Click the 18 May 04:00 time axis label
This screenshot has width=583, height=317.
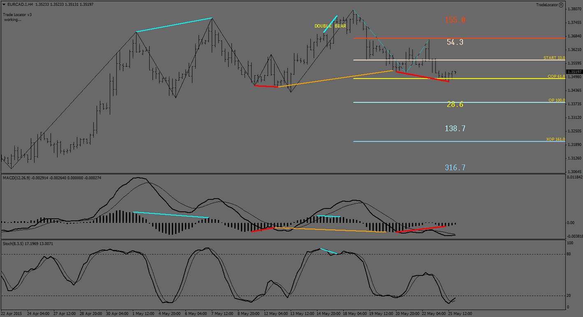[354, 313]
